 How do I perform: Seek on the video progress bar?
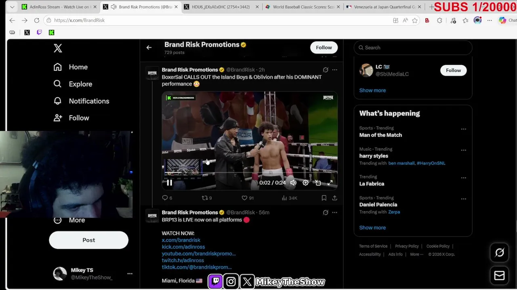(250, 173)
